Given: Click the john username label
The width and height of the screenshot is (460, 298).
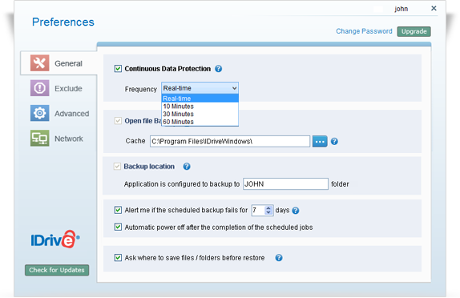Looking at the screenshot, I should [401, 9].
